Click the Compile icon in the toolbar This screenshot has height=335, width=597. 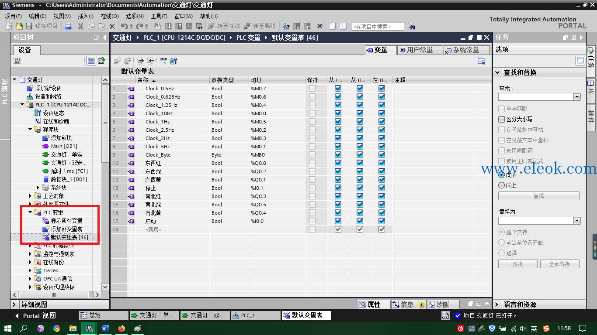(x=157, y=26)
